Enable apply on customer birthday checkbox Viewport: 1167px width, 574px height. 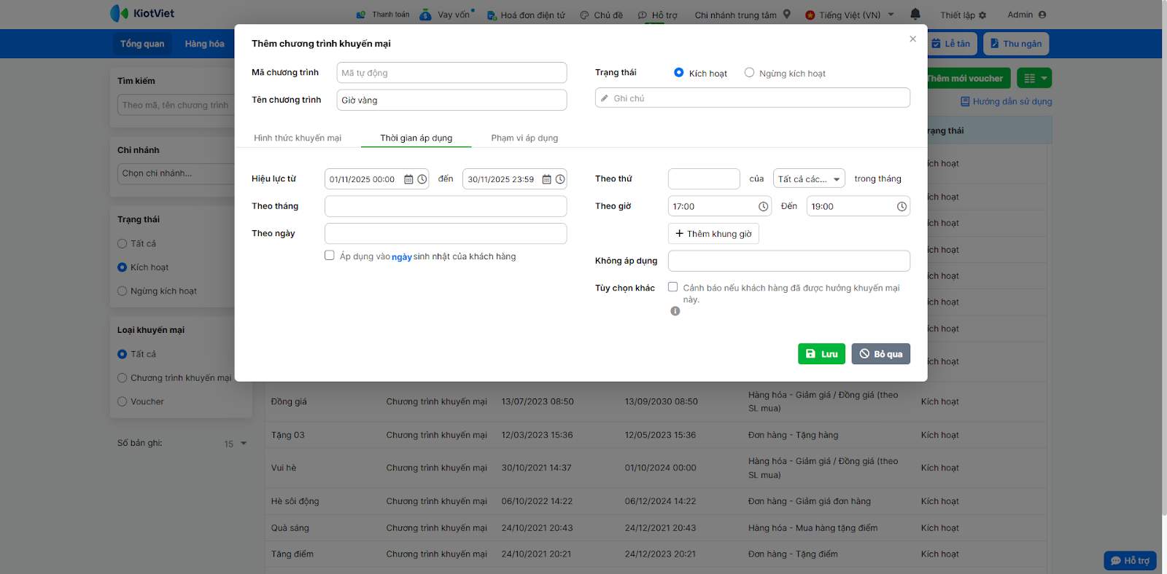[330, 256]
